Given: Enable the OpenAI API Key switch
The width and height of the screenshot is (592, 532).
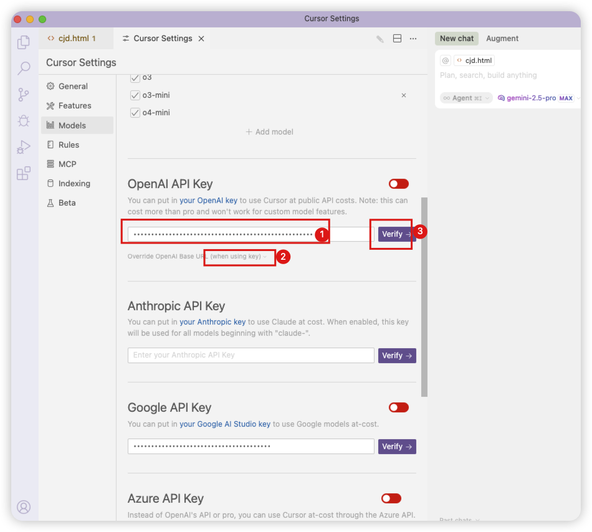Looking at the screenshot, I should click(399, 184).
